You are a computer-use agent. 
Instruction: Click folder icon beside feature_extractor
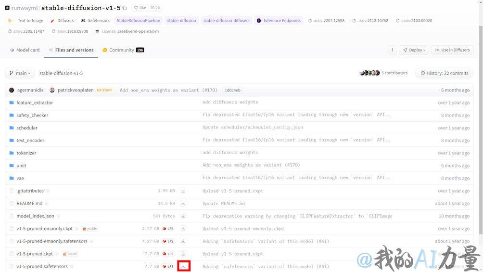(12, 103)
